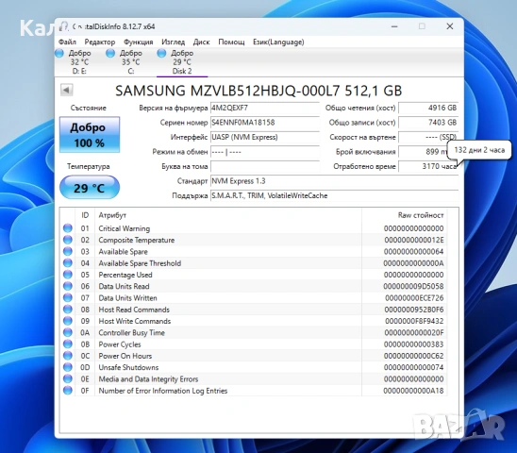The image size is (517, 453).
Task: Click the status dot for Controller Busy Time
Action: [x=68, y=332]
